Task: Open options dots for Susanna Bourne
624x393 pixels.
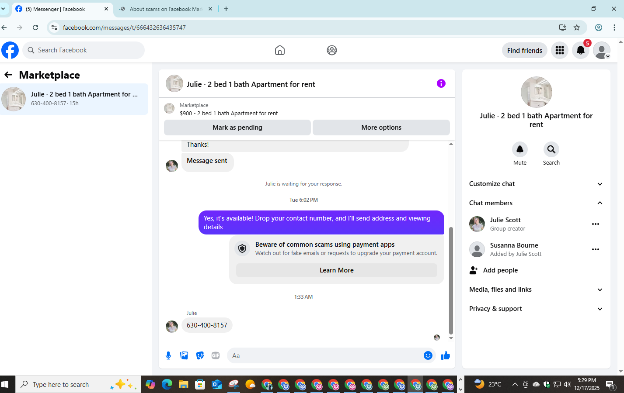Action: tap(596, 249)
